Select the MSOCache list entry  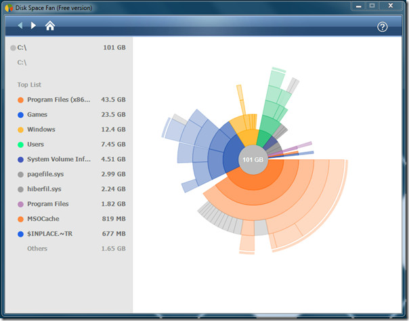[x=71, y=219]
